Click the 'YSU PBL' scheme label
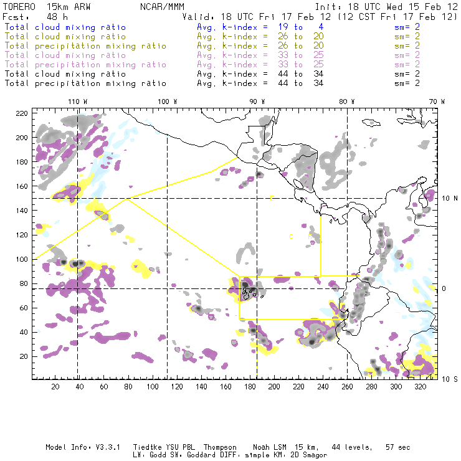This screenshot has height=461, width=461. click(x=180, y=447)
